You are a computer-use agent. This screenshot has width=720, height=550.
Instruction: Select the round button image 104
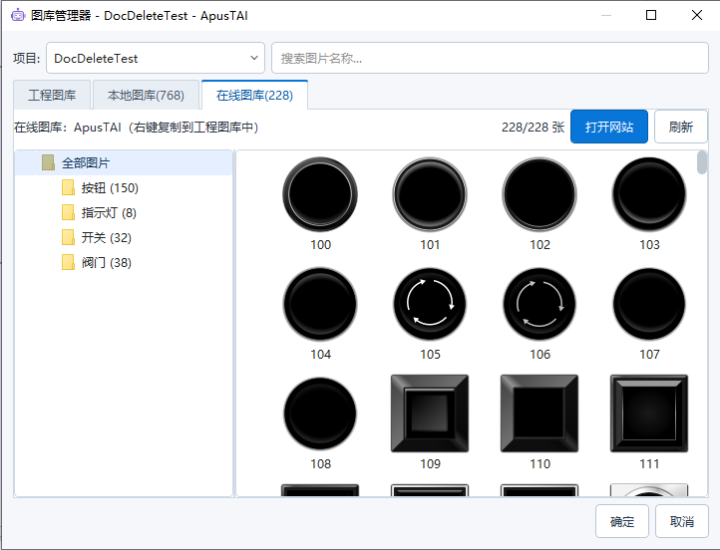point(320,304)
